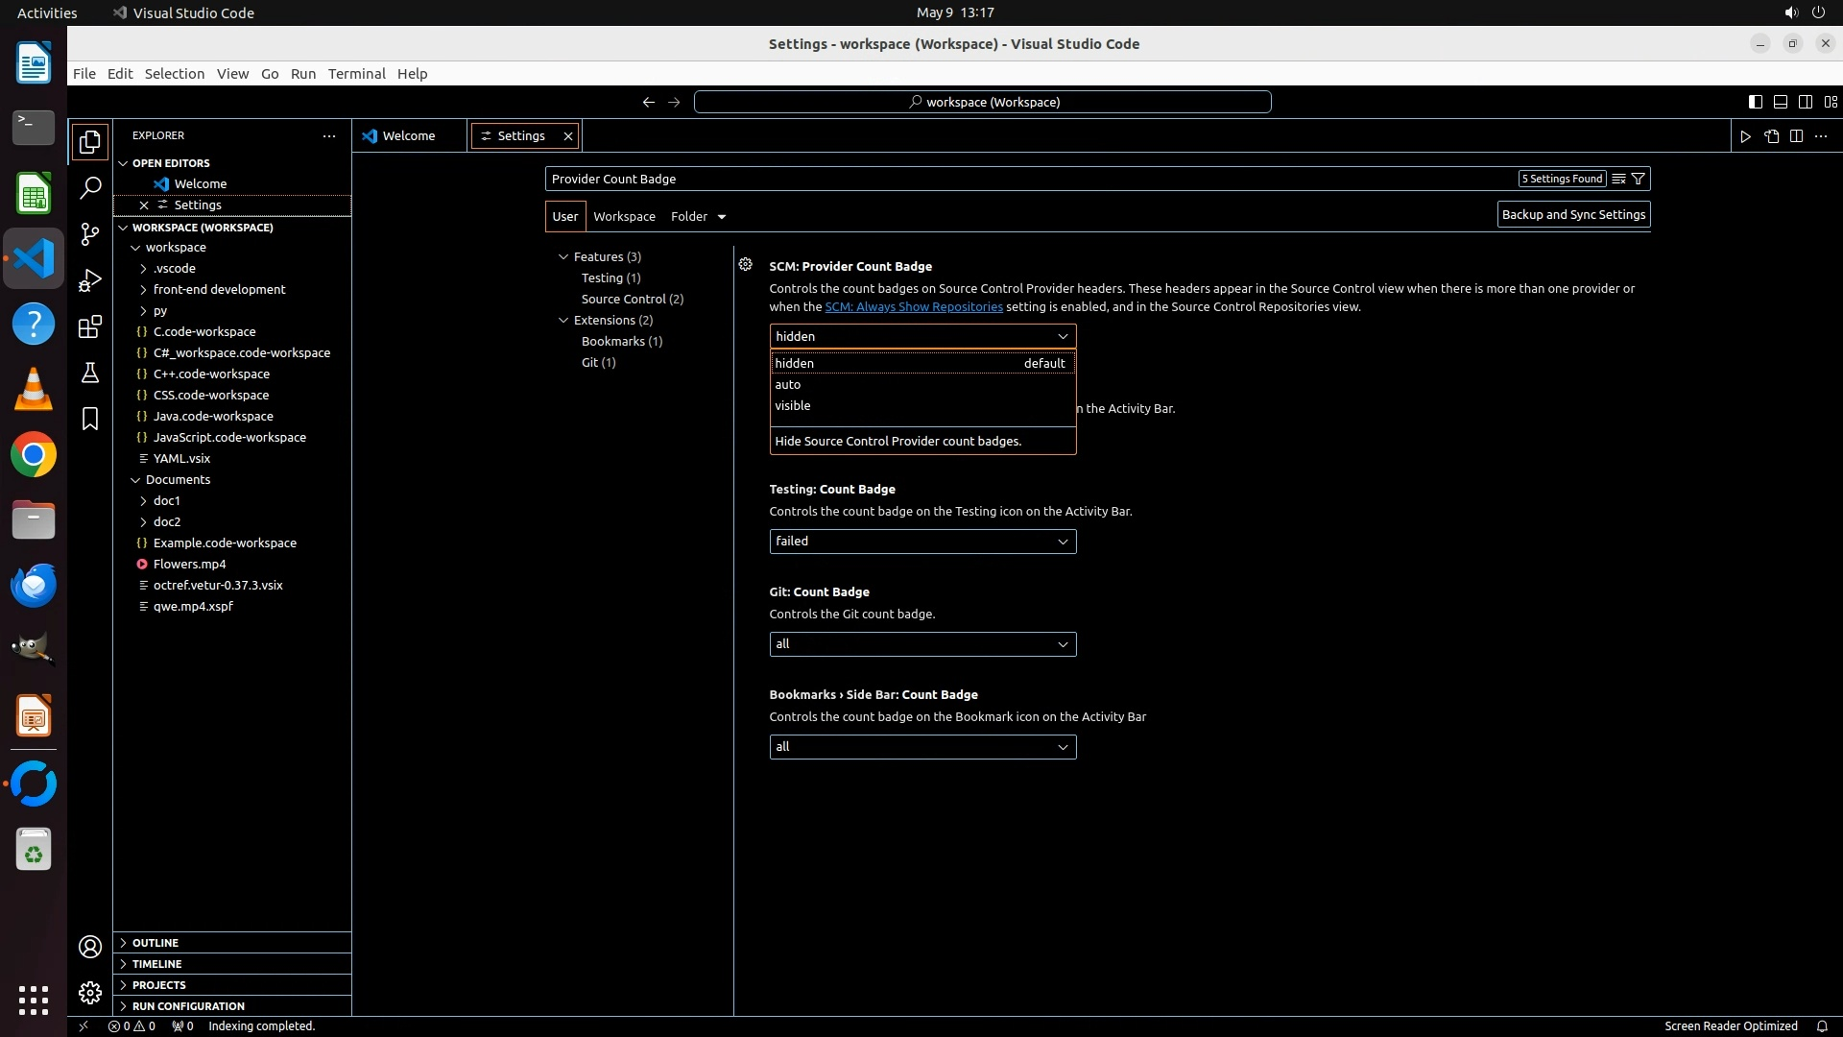Expand the front-end development folder

click(219, 289)
